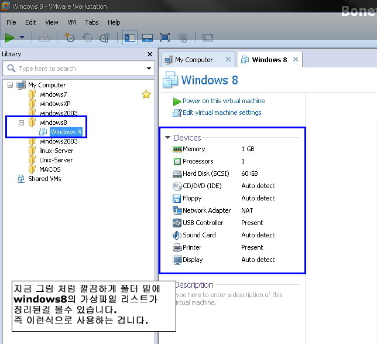Image resolution: width=377 pixels, height=344 pixels.
Task: Click the Network Adapter value NAT
Action: 247,210
